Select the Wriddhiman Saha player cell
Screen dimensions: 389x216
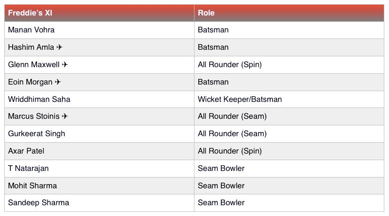pyautogui.click(x=99, y=99)
